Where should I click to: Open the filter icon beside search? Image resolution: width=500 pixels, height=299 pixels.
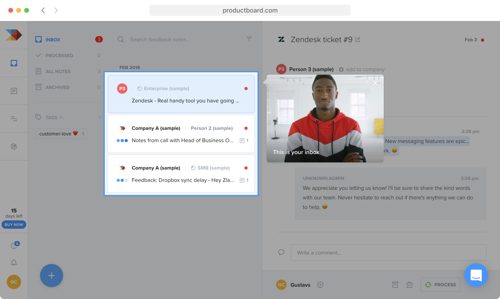(x=249, y=39)
